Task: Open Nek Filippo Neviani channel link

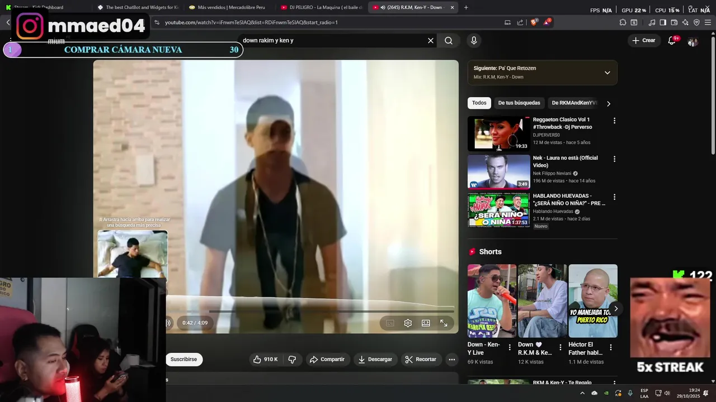Action: coord(552,174)
